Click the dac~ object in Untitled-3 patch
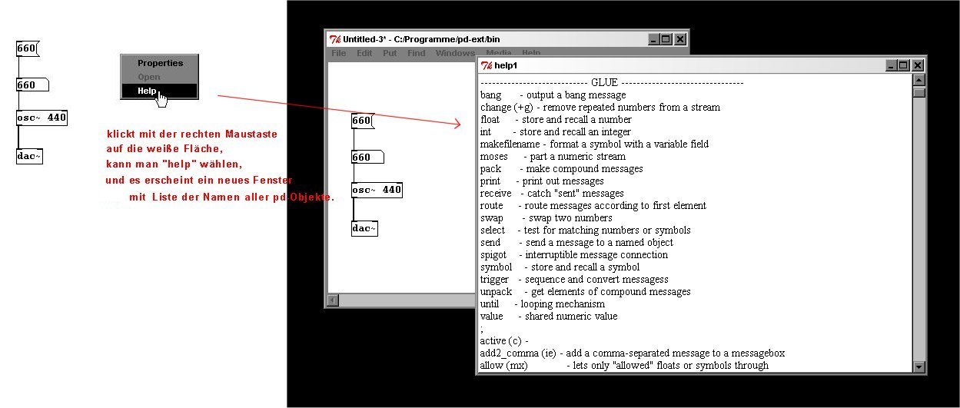 (x=364, y=228)
